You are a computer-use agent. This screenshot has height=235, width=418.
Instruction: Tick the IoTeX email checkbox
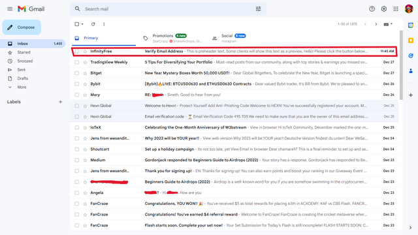click(77, 128)
